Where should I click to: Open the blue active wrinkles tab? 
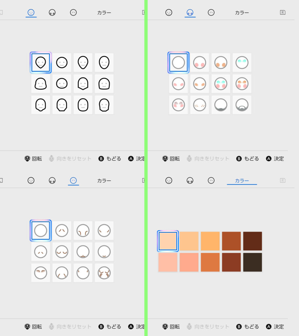click(x=73, y=181)
